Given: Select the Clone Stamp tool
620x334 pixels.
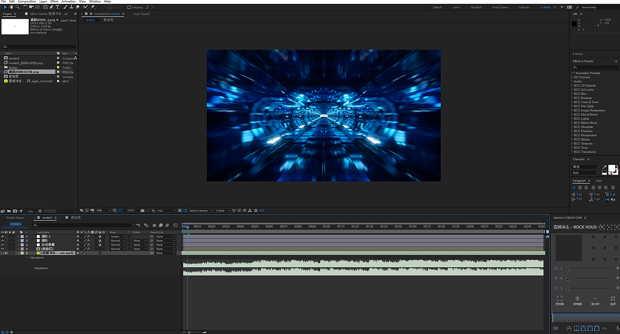Looking at the screenshot, I should tap(72, 7).
